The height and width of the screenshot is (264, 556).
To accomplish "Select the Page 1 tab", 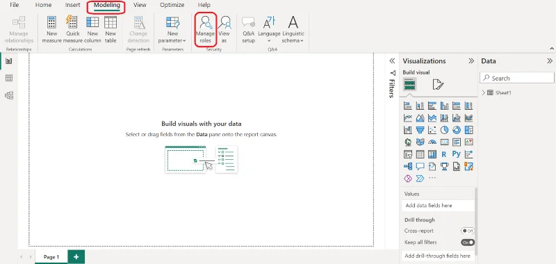I will (x=51, y=257).
